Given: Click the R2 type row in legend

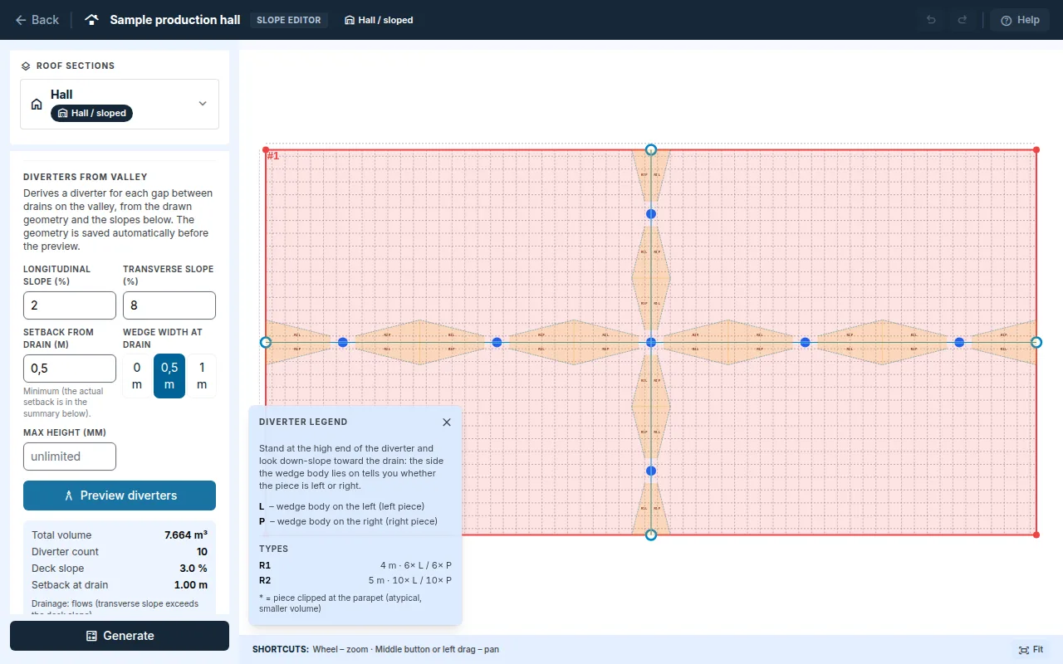Looking at the screenshot, I should pos(355,580).
